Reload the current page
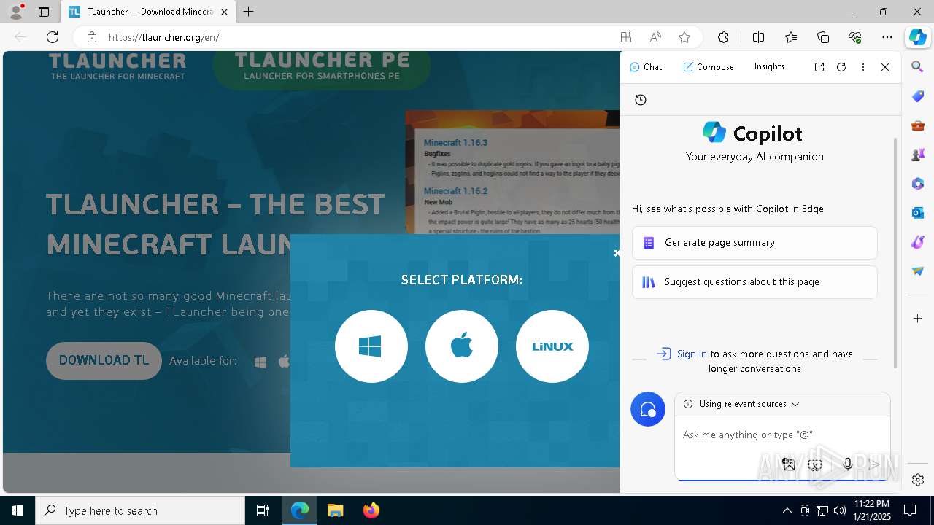Screen dimensions: 934x525 pyautogui.click(x=53, y=37)
